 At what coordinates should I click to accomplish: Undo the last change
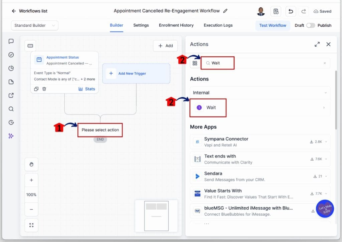291,11
